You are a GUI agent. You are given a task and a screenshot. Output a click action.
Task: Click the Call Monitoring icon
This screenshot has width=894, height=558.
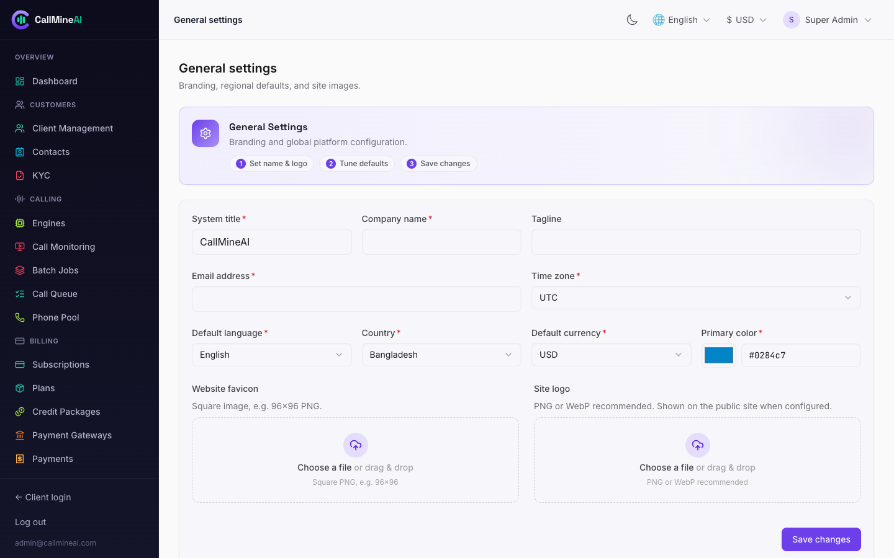(x=20, y=247)
